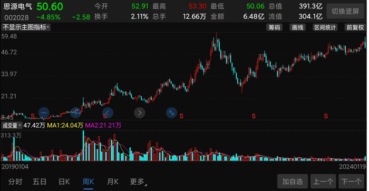Open 不显示主图指标 indicator dropdown
The height and width of the screenshot is (191, 369).
(x=26, y=27)
